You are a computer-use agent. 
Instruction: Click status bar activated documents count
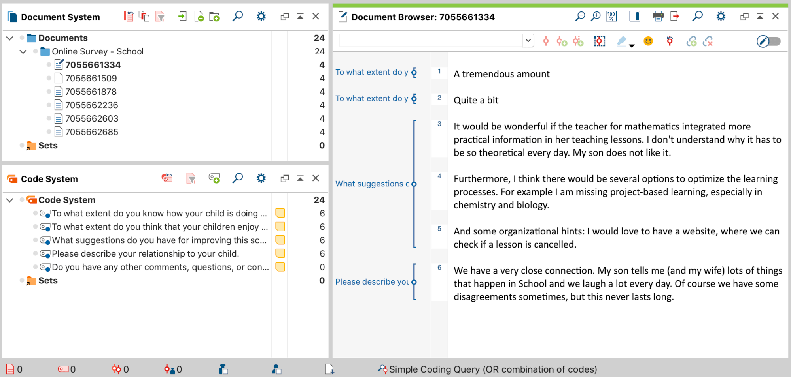(x=14, y=369)
